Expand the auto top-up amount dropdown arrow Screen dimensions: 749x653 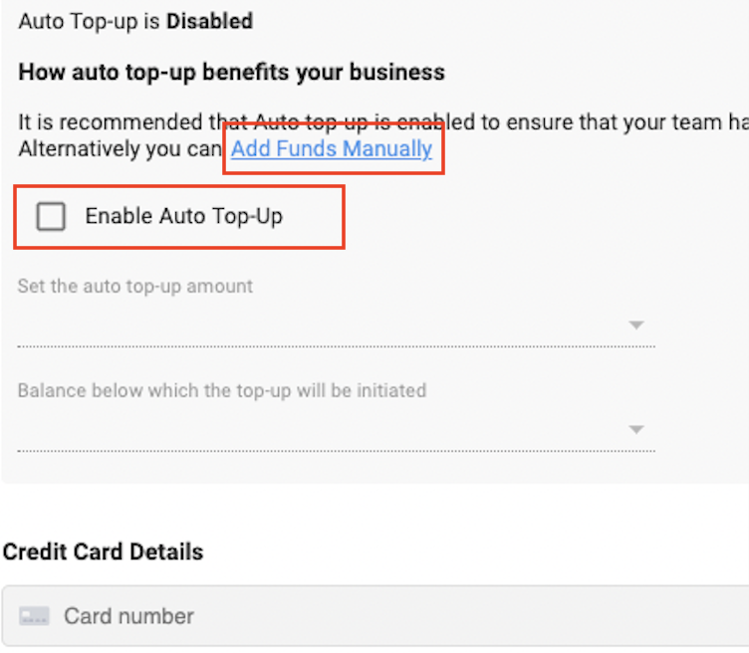636,326
